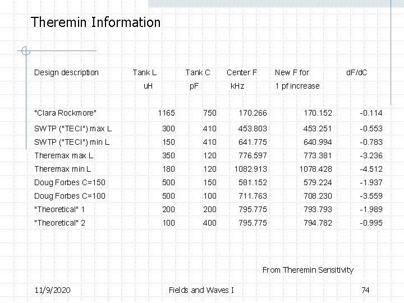
Task: Click new frequency 773.381
Action: pyautogui.click(x=318, y=155)
